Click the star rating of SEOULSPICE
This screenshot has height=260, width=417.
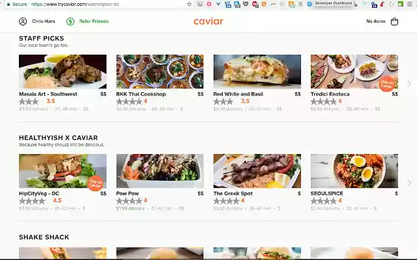click(x=324, y=201)
